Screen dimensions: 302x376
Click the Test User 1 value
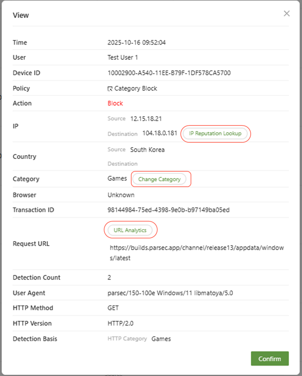tap(122, 58)
